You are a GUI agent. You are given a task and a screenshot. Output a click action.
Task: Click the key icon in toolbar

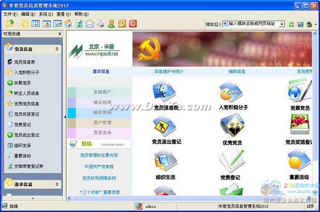122,24
